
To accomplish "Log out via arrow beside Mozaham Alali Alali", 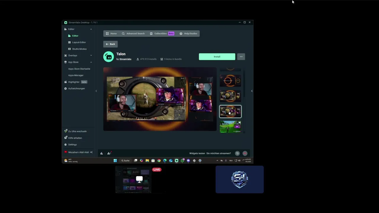I will point(91,152).
